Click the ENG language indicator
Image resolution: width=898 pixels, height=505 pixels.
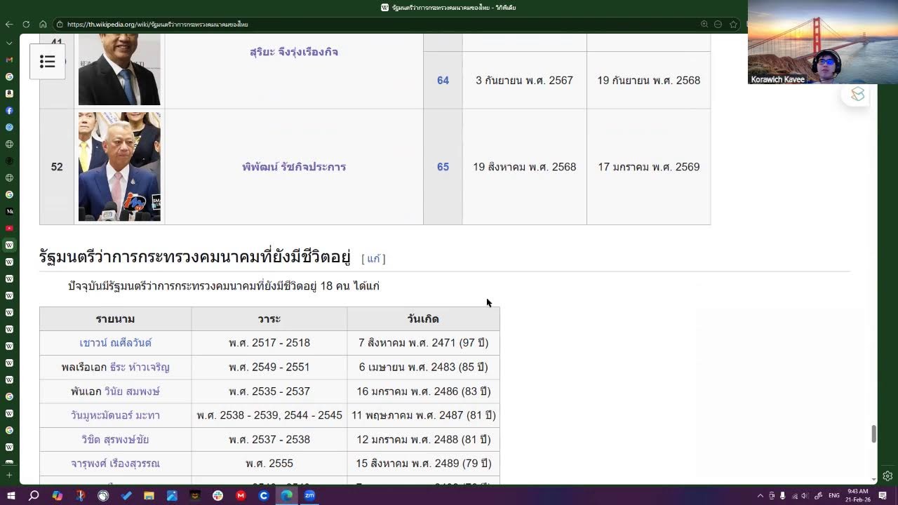(834, 495)
